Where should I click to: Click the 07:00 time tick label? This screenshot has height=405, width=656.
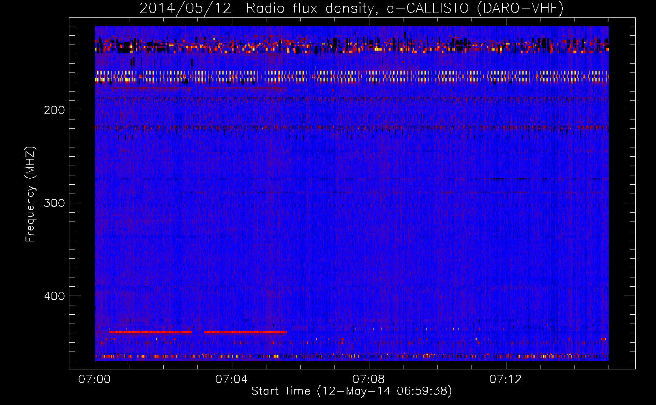tap(94, 379)
